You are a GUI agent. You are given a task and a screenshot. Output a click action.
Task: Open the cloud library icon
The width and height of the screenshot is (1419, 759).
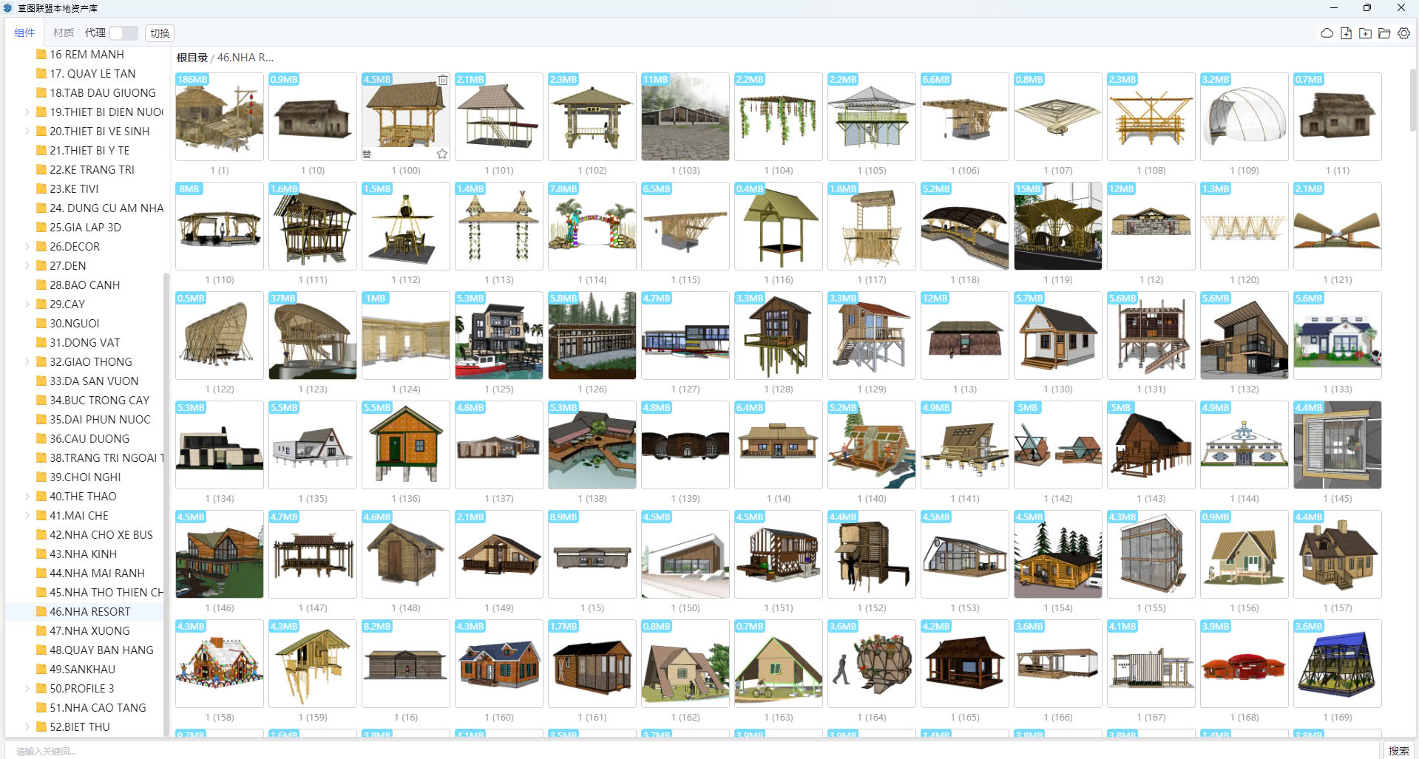click(x=1327, y=33)
